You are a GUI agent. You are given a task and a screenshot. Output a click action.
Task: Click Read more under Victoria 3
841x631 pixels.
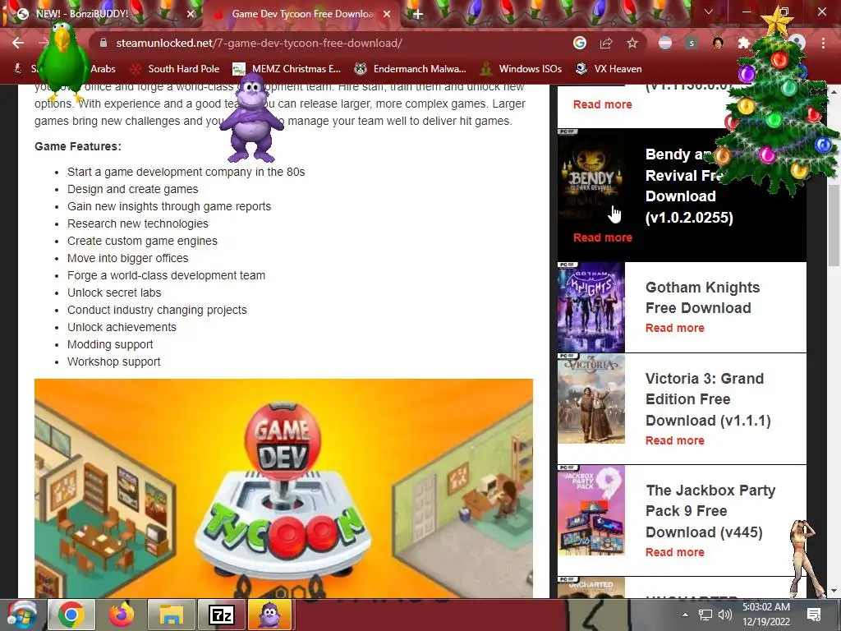(675, 440)
